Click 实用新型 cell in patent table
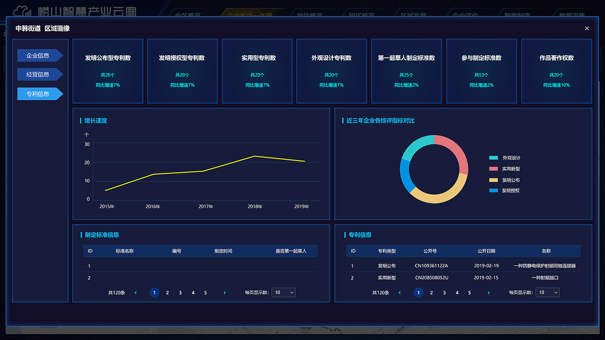Screen dimensions: 605x340 (x=387, y=278)
